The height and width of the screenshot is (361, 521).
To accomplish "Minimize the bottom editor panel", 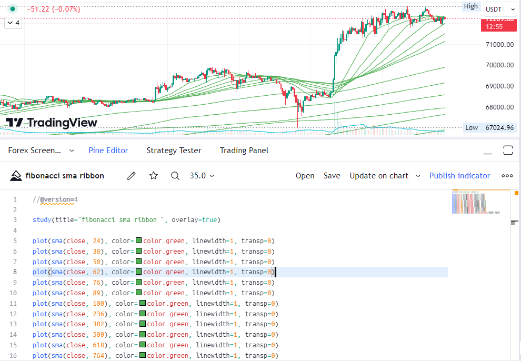I will click(488, 151).
